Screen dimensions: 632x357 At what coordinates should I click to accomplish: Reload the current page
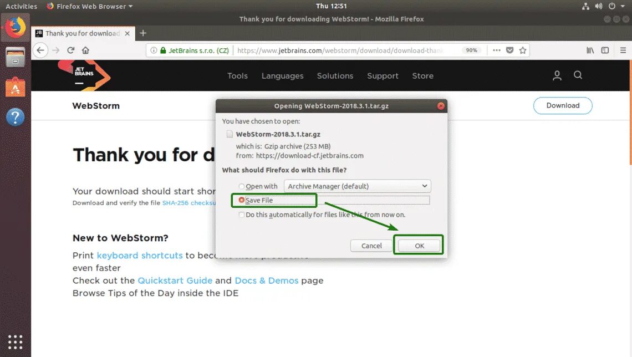(70, 50)
